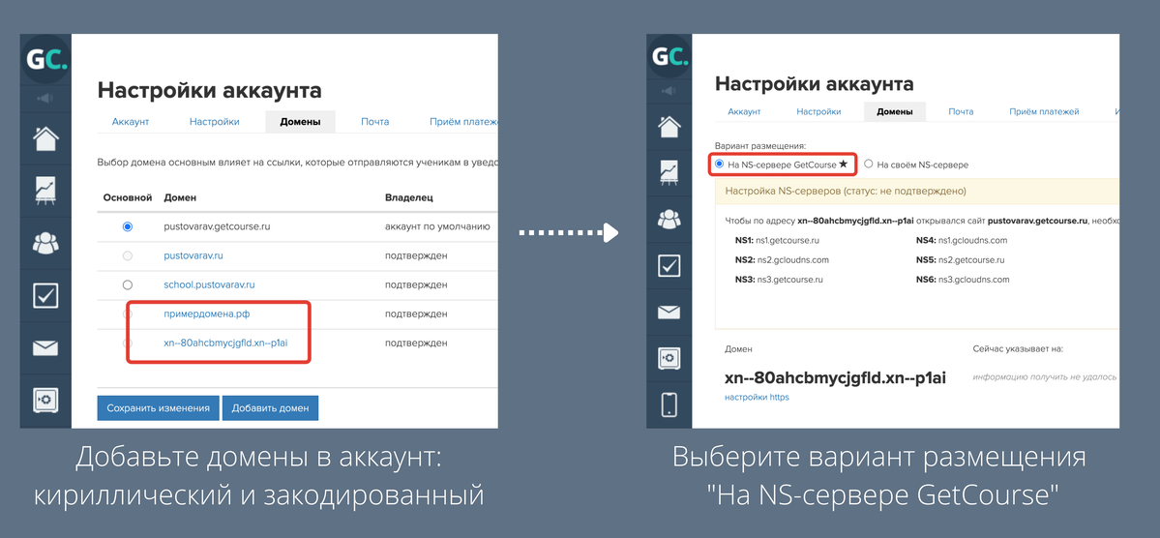Open the chart board icon in left sidebar
The width and height of the screenshot is (1160, 538).
(x=45, y=190)
